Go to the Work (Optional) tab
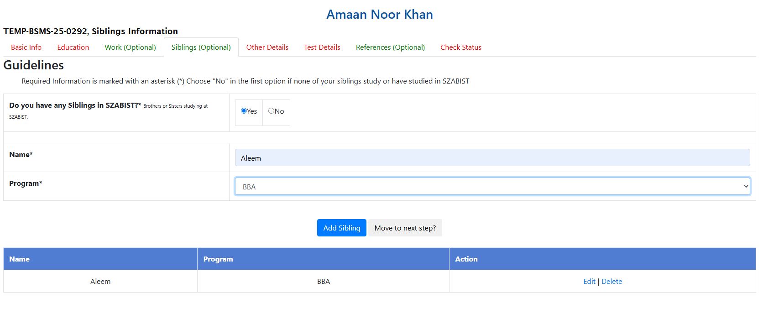763x309 pixels. click(130, 47)
